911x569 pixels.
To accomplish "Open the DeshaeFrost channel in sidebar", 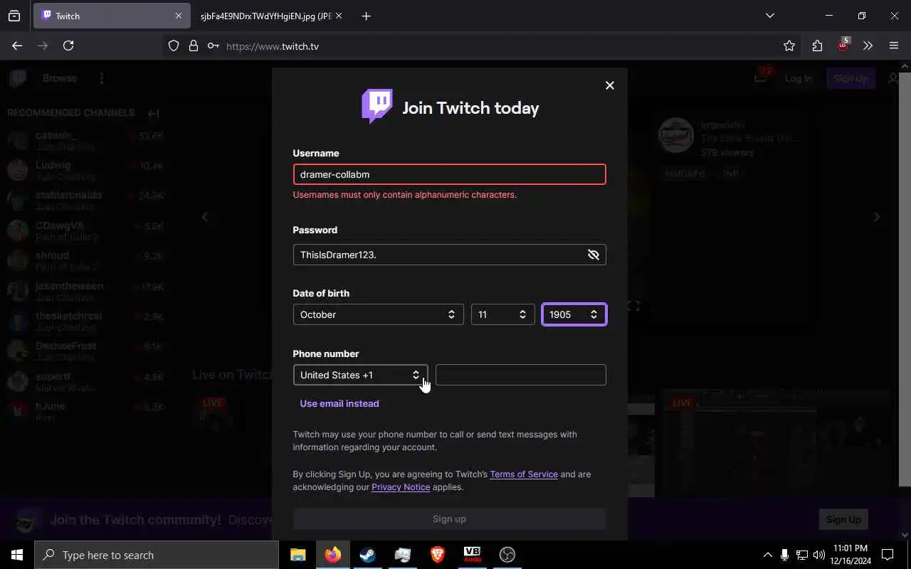I will 84,351.
